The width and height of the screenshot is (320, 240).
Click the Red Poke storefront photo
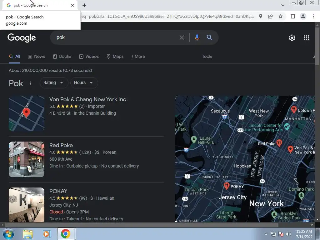point(27,159)
